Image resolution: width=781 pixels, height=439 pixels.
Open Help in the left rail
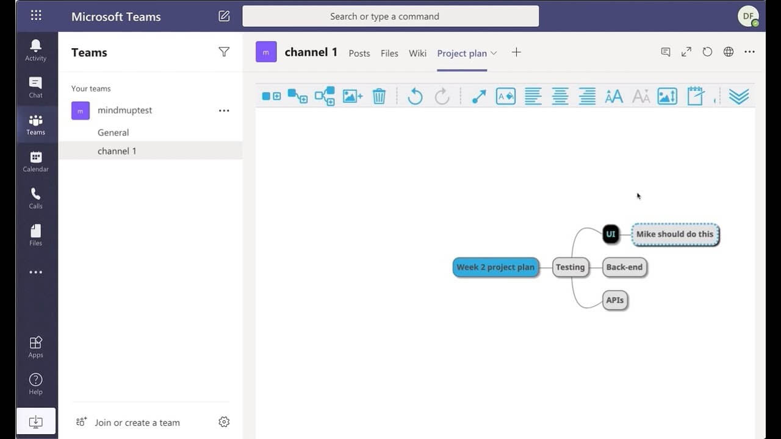pyautogui.click(x=36, y=384)
